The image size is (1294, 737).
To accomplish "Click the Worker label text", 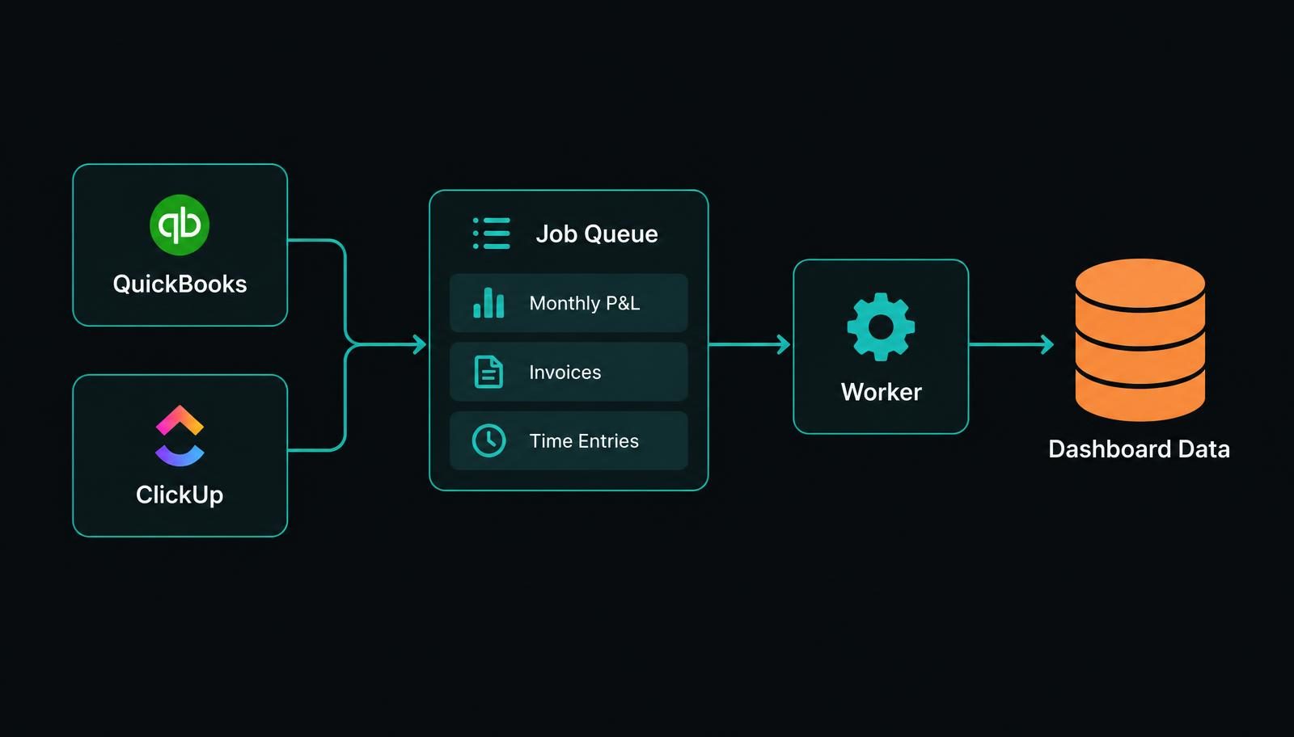I will (882, 392).
